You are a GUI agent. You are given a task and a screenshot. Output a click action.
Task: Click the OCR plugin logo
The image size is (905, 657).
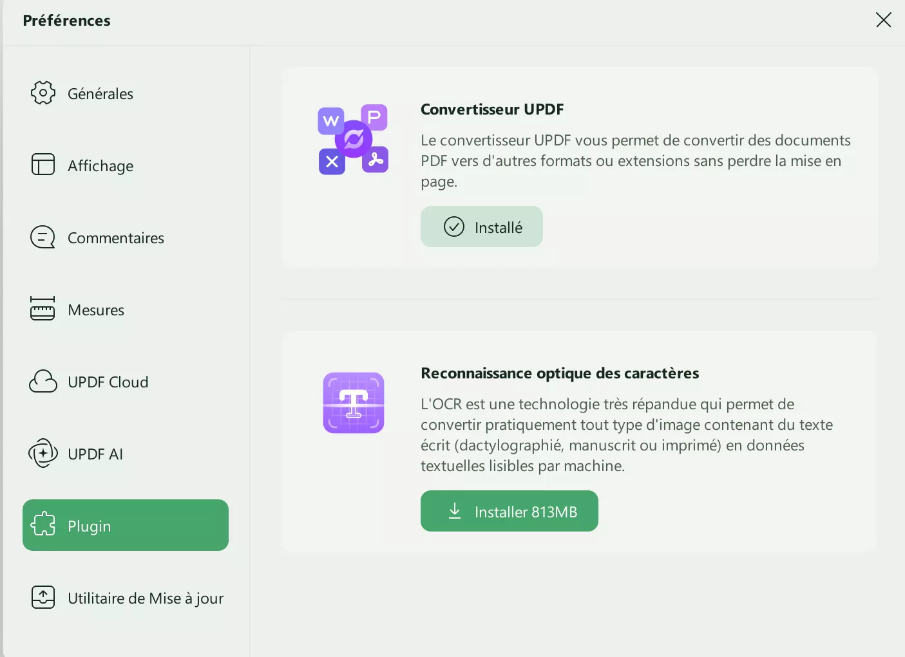(x=354, y=403)
